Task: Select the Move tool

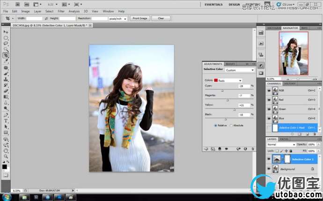Action: [6, 32]
